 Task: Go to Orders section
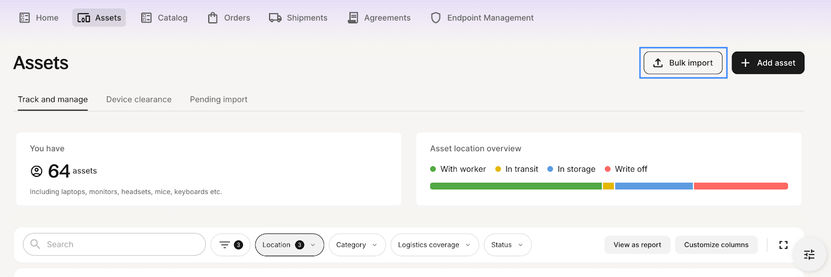click(x=229, y=18)
